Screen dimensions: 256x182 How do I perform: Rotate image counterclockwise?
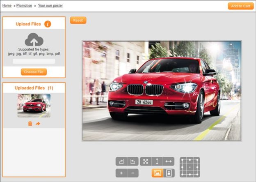click(x=133, y=161)
